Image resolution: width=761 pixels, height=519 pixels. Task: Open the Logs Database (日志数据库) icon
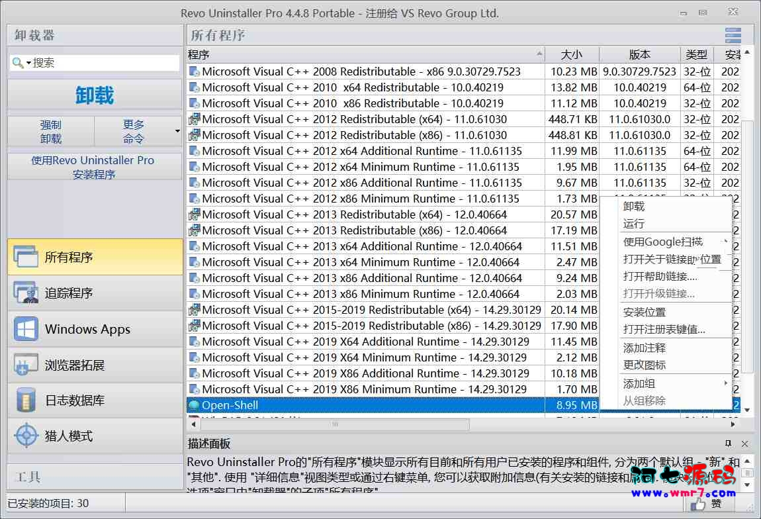click(x=26, y=400)
